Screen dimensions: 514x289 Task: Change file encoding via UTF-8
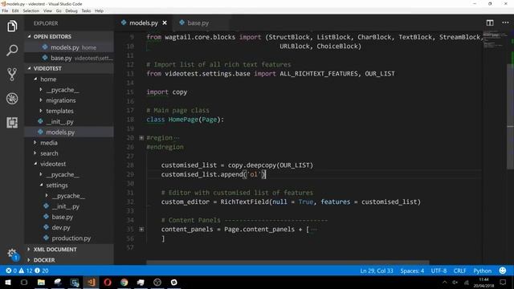pyautogui.click(x=439, y=271)
